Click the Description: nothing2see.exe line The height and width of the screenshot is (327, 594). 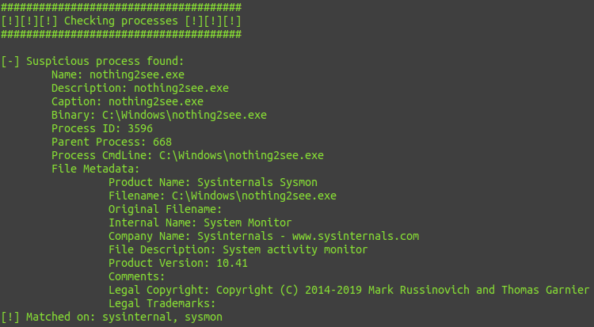click(140, 89)
